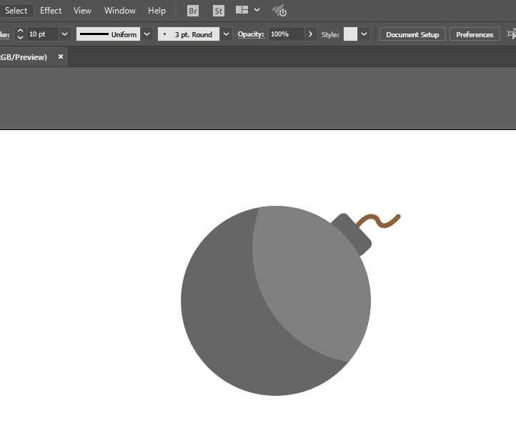The width and height of the screenshot is (516, 426).
Task: Open the Help menu
Action: (x=157, y=11)
